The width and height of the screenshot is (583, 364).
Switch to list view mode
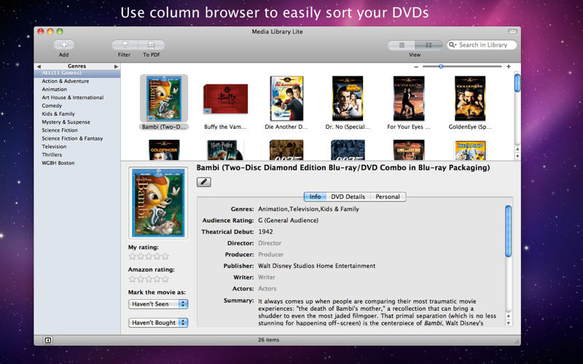(x=402, y=45)
